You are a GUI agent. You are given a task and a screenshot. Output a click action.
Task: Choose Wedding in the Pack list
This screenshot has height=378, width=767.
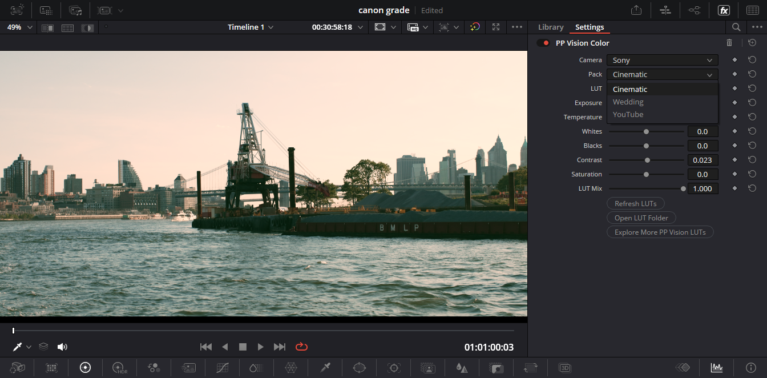click(662, 102)
